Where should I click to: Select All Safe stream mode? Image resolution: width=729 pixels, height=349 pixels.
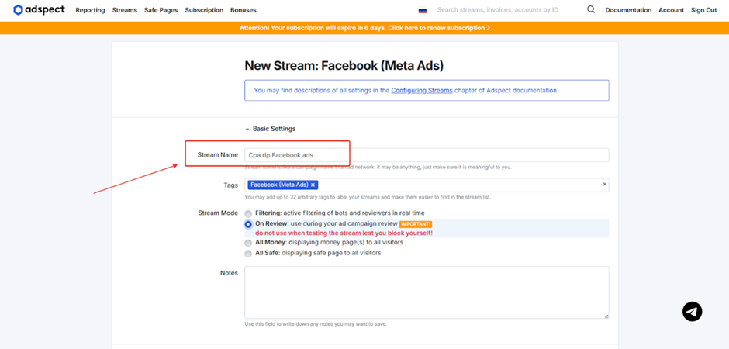tap(248, 254)
